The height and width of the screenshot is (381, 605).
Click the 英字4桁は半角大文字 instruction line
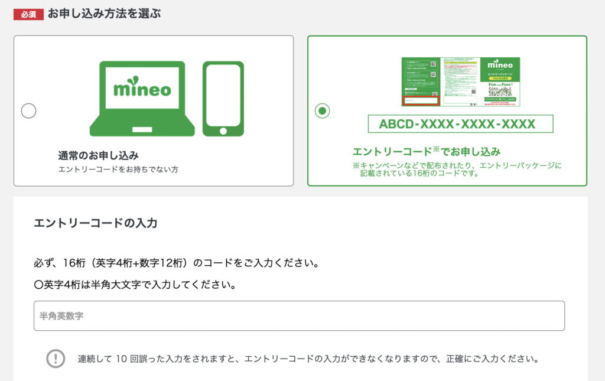135,285
